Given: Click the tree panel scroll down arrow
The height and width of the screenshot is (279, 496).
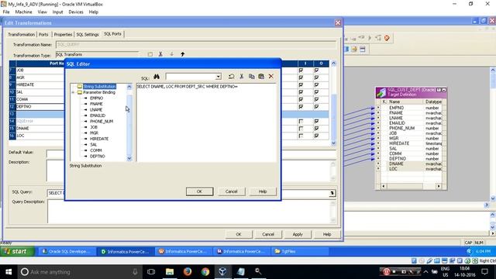Looking at the screenshot, I should (x=129, y=158).
